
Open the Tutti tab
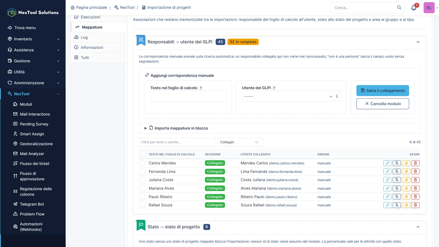[98, 58]
